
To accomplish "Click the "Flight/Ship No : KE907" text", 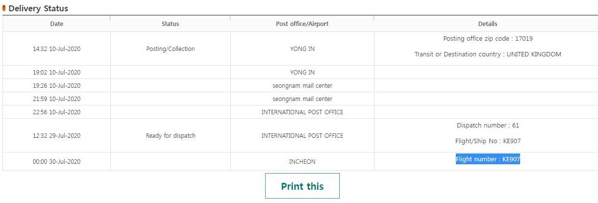I will 488,141.
